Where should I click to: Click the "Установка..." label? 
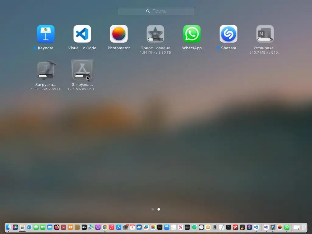(265, 48)
